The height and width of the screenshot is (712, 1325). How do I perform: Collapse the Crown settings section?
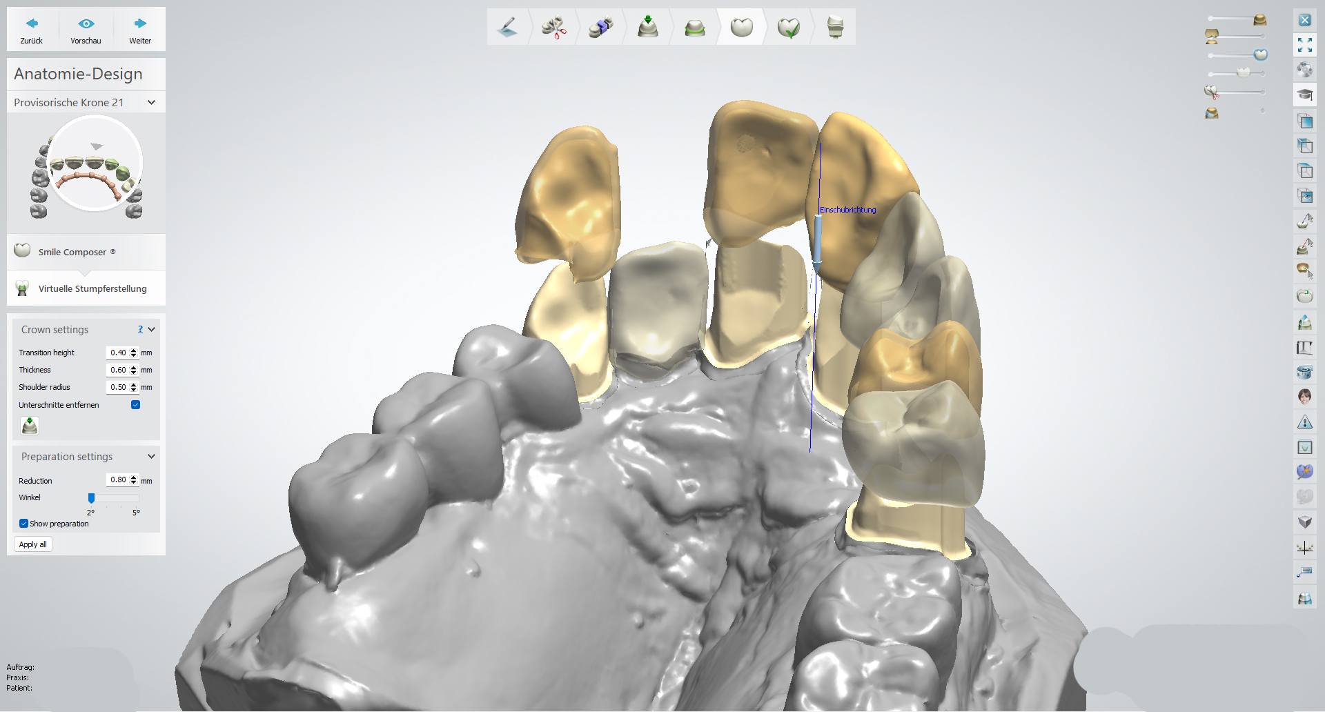coord(152,330)
